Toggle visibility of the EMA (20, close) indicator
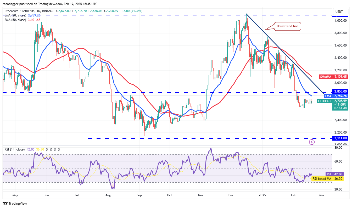 click(x=14, y=15)
